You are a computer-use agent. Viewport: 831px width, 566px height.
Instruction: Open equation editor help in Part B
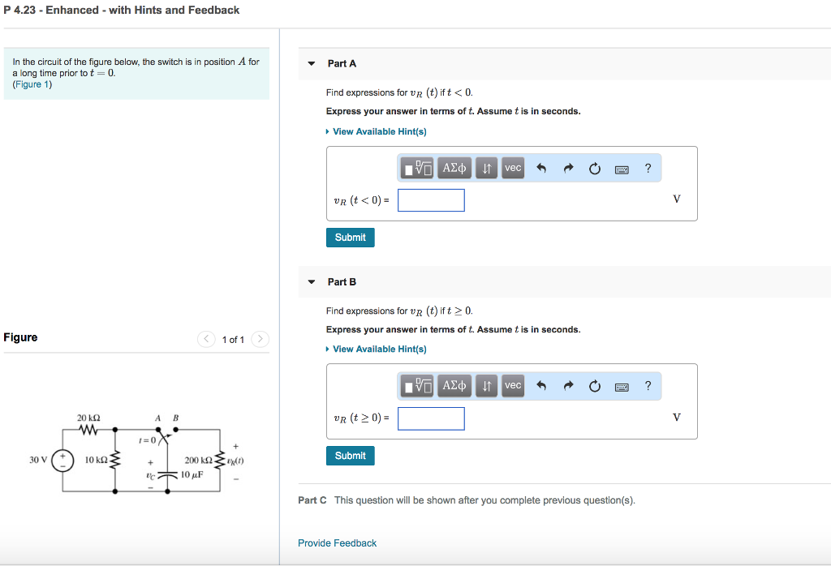point(648,386)
